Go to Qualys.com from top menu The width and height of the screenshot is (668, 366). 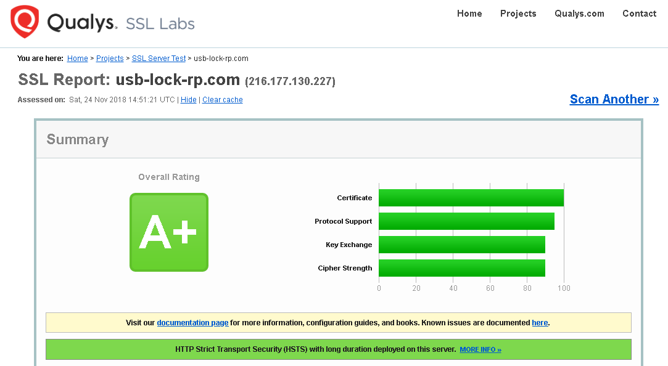[579, 14]
